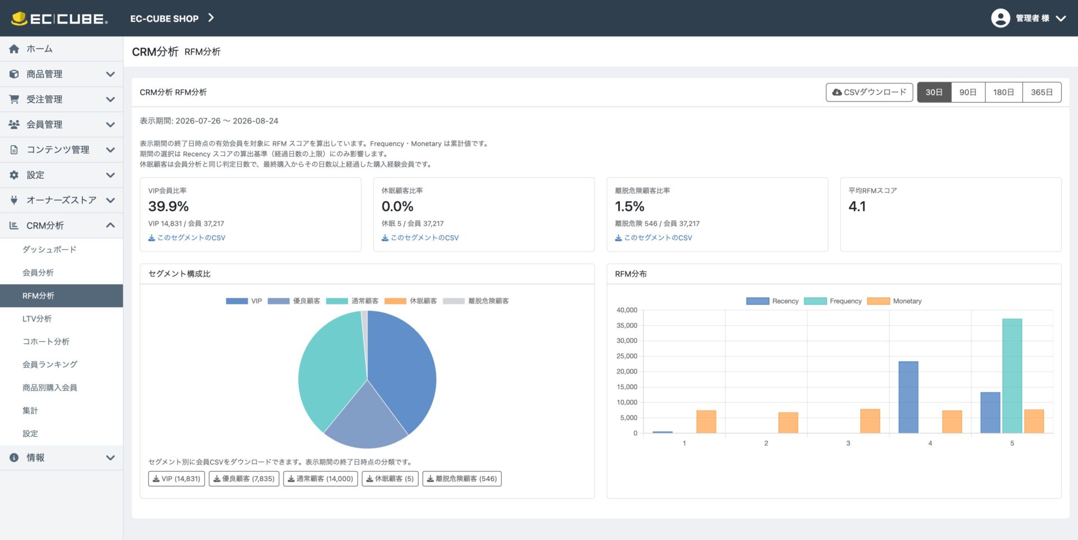Click the CRM分析 chart icon
The height and width of the screenshot is (540, 1078).
click(x=14, y=225)
